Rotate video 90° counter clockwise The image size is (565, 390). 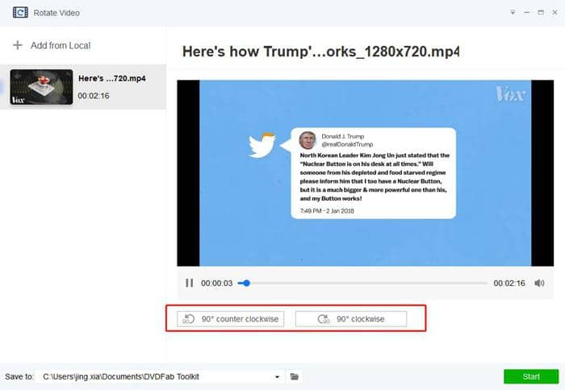[231, 319]
